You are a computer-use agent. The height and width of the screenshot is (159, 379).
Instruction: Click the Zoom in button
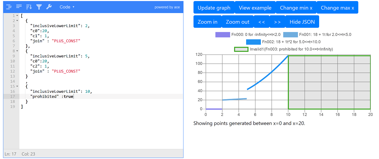point(207,22)
